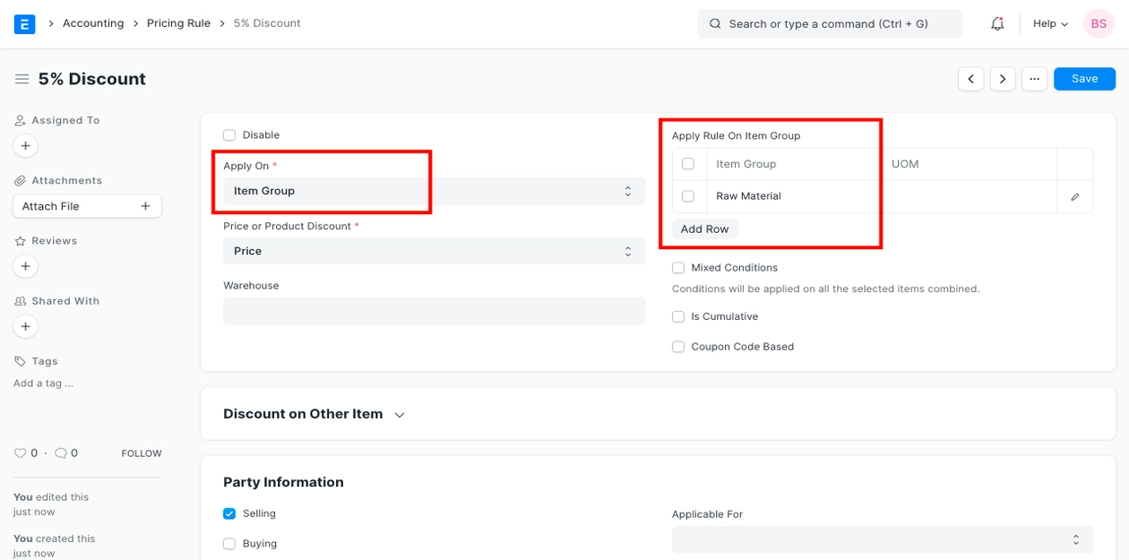The width and height of the screenshot is (1129, 560).
Task: Click the Warehouse input field
Action: tap(434, 311)
